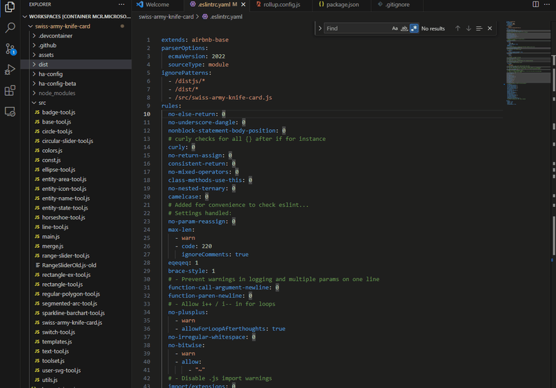556x388 pixels.
Task: Disable Use Regular Expression in Find
Action: 414,28
